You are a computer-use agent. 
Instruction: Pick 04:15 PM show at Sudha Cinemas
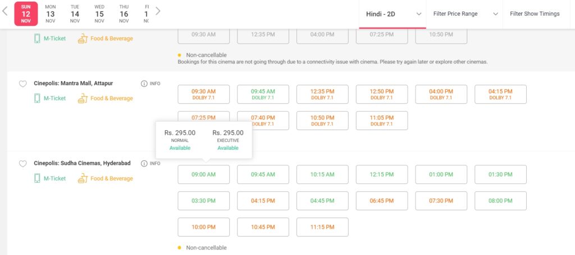[263, 201]
